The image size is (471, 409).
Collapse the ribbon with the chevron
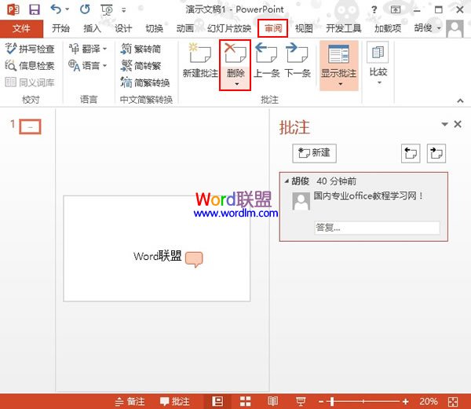[x=460, y=100]
